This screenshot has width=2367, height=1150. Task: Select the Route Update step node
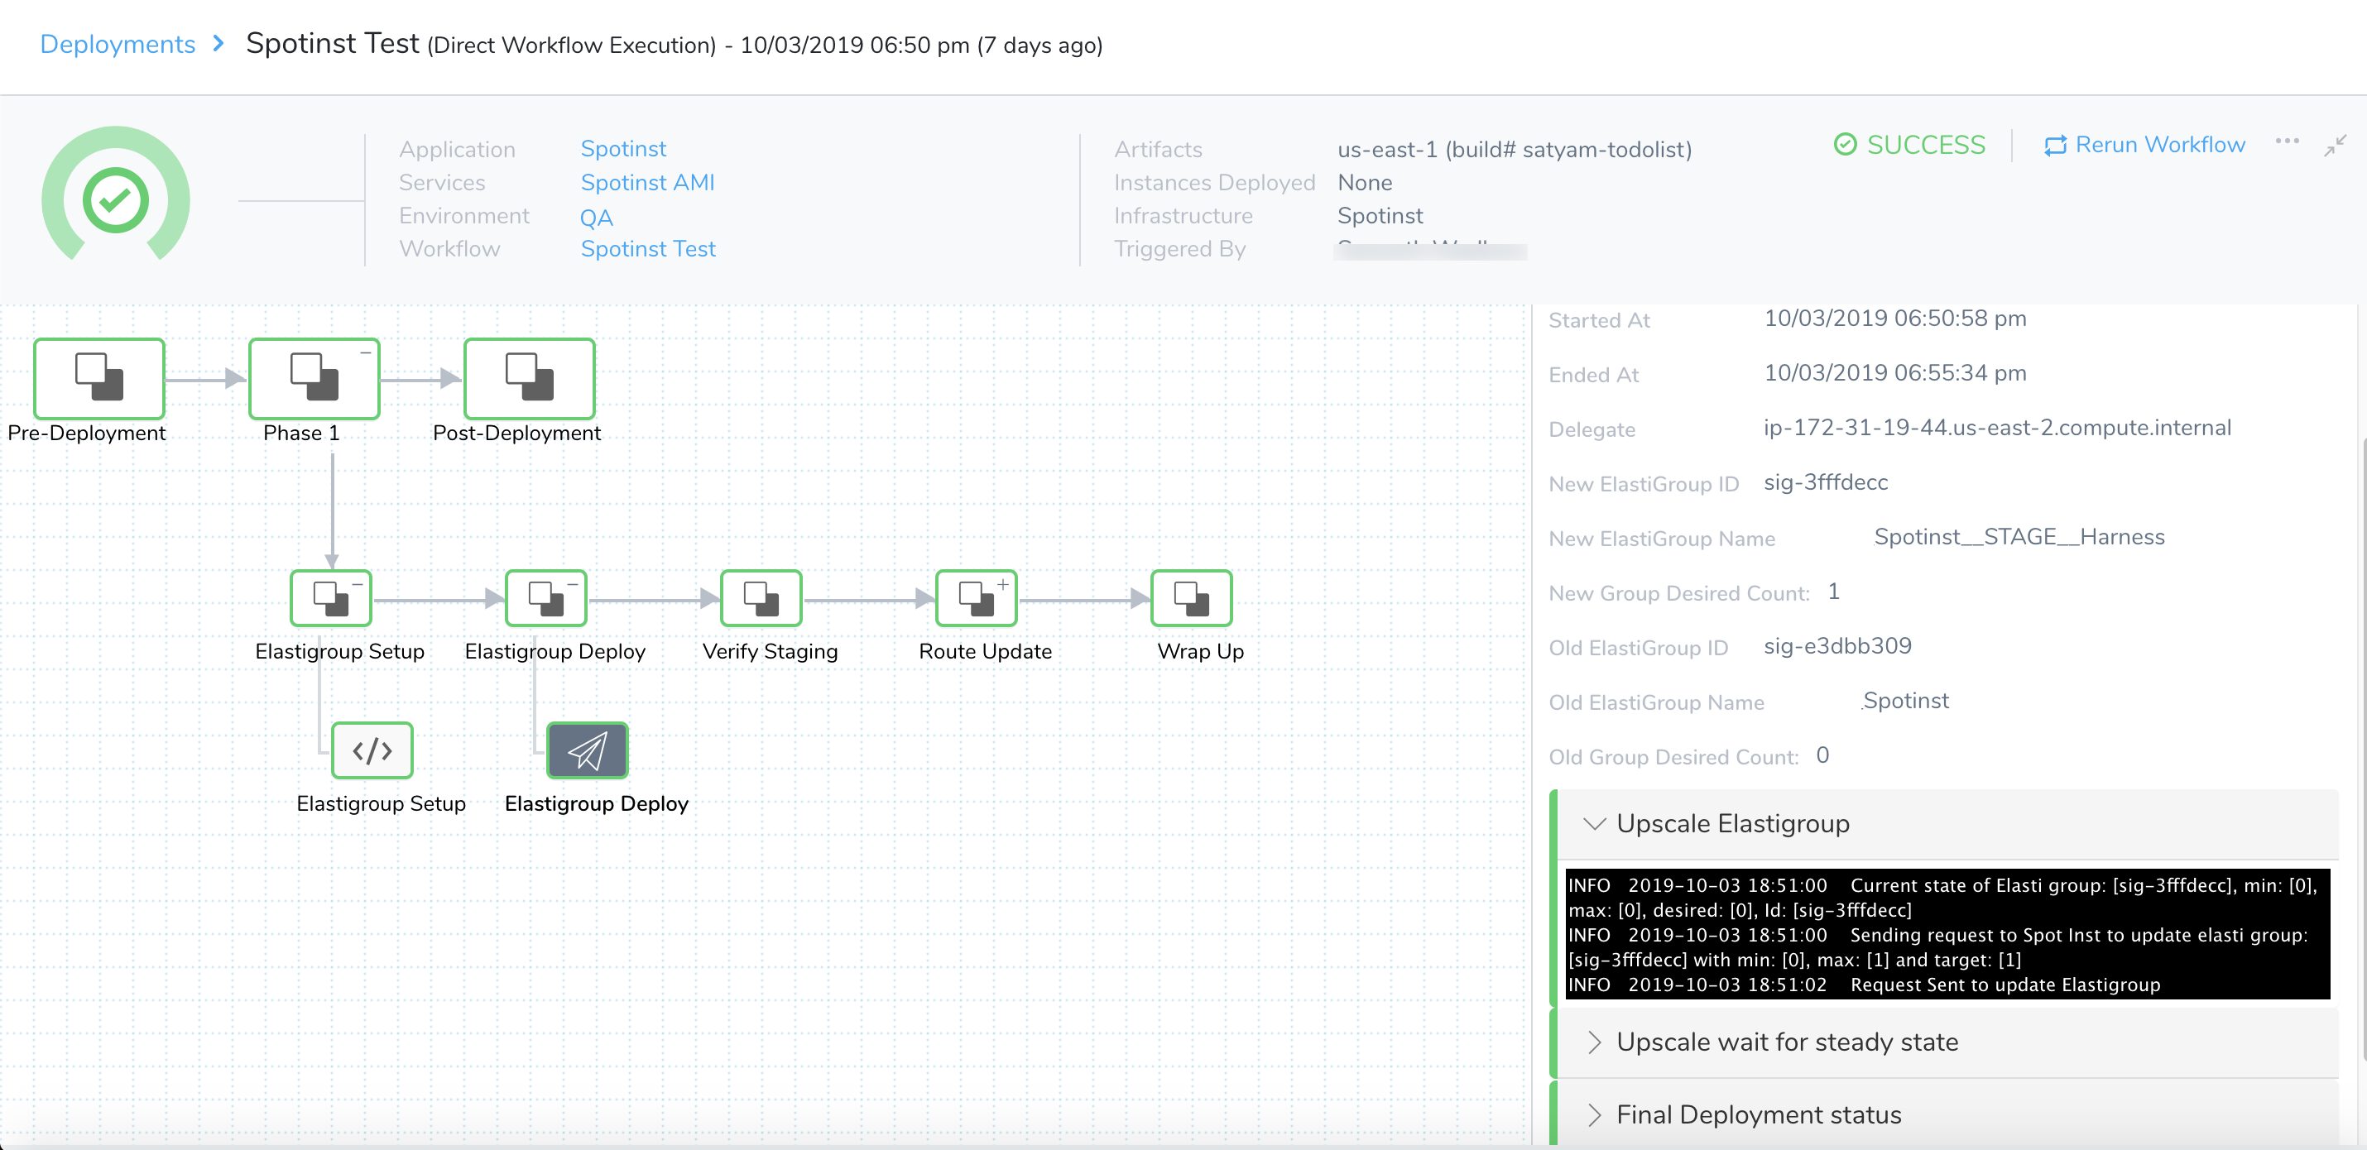pyautogui.click(x=976, y=598)
